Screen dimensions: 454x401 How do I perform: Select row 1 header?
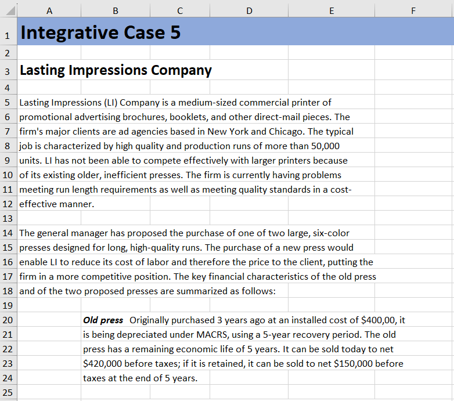8,31
